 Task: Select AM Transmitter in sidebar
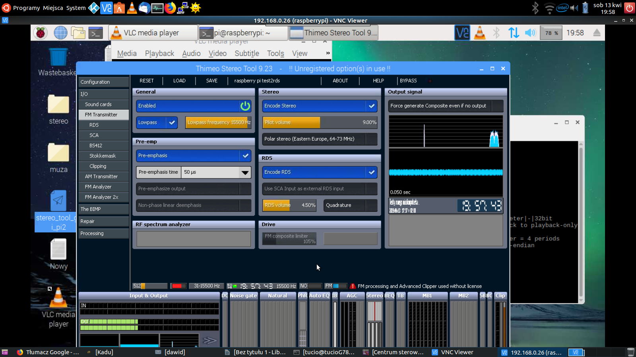pos(103,177)
